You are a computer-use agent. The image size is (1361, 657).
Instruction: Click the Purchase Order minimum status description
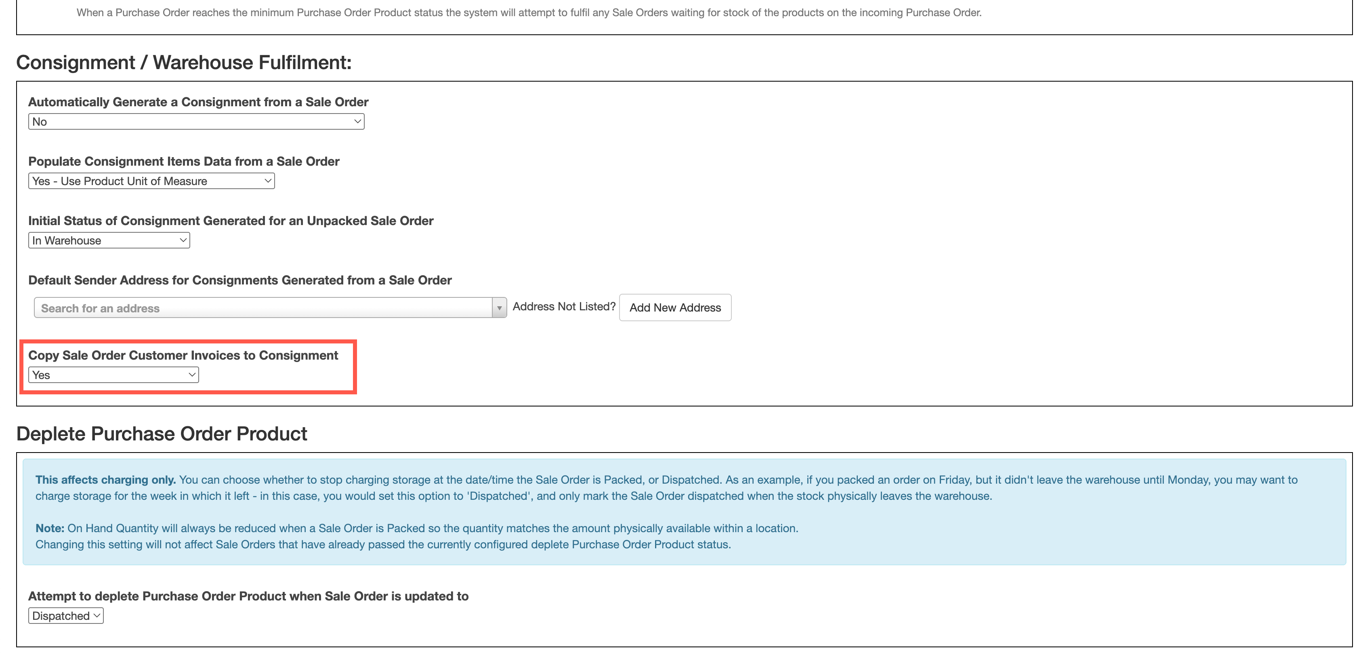529,13
